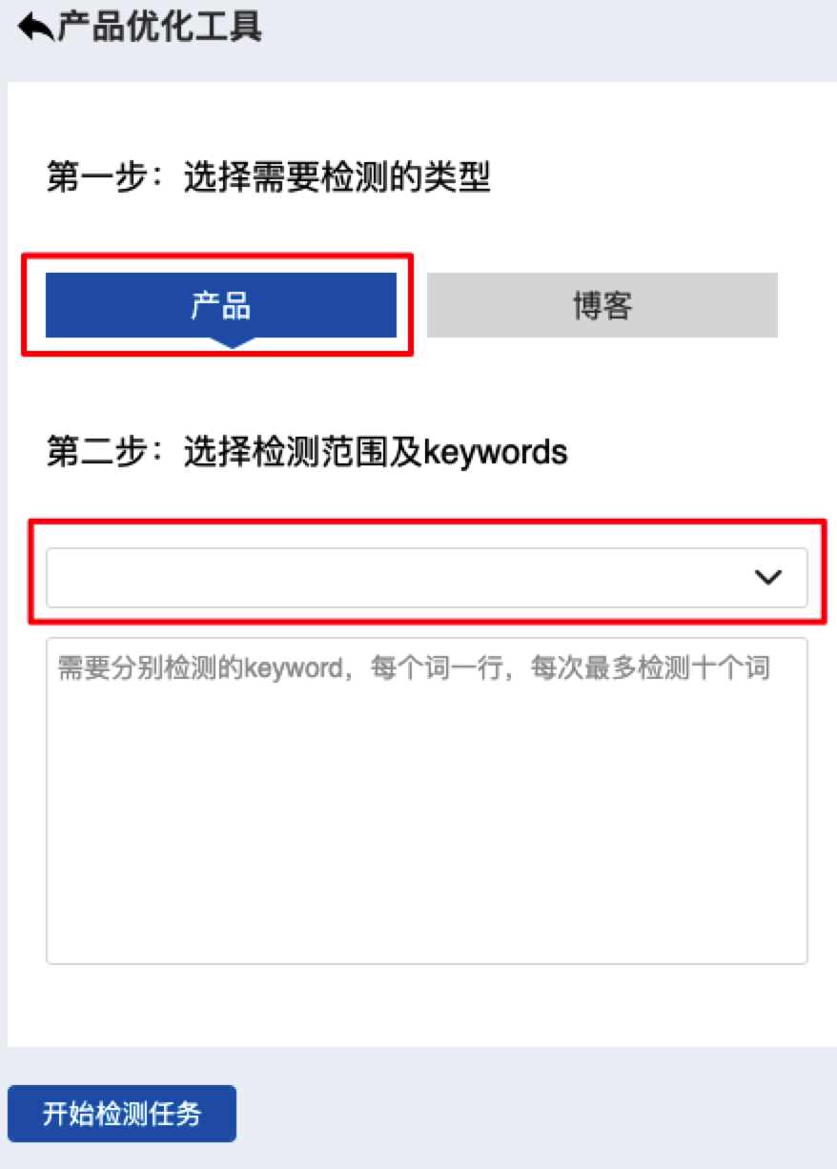This screenshot has height=1169, width=837.
Task: Focus the keyword textarea input
Action: pyautogui.click(x=427, y=801)
